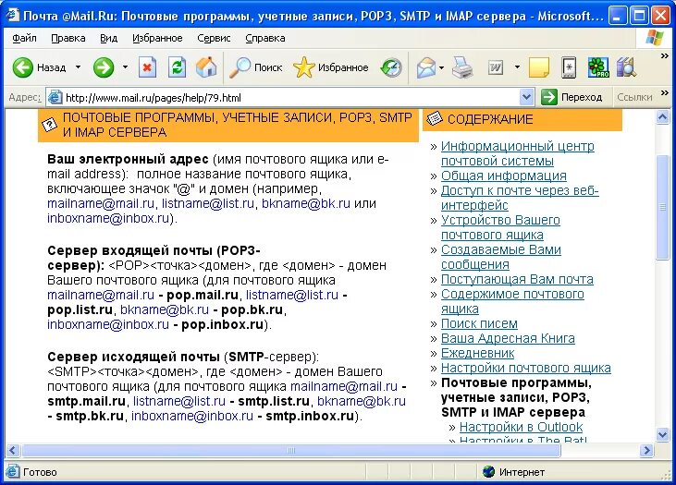Launch ICQ Pro flower icon
Viewport: 676px width, 485px height.
click(x=598, y=67)
